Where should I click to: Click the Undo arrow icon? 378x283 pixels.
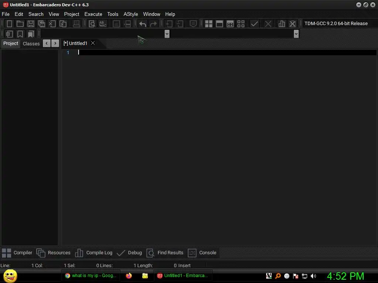coord(143,24)
